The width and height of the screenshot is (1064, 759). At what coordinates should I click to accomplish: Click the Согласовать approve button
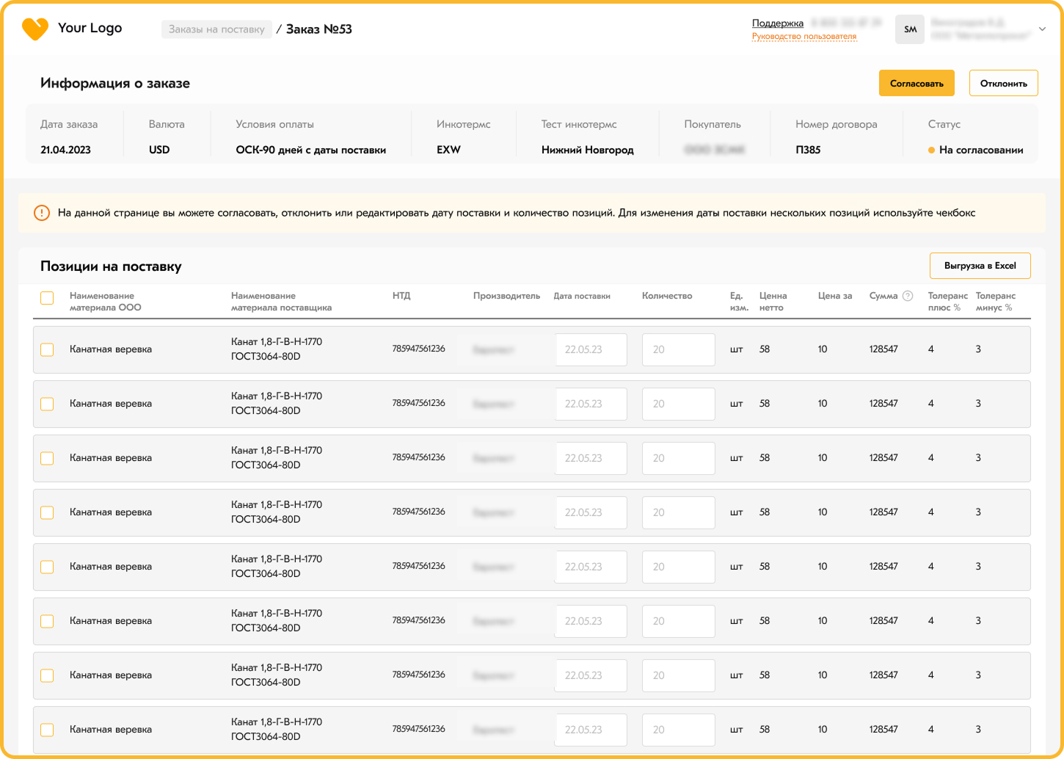917,83
